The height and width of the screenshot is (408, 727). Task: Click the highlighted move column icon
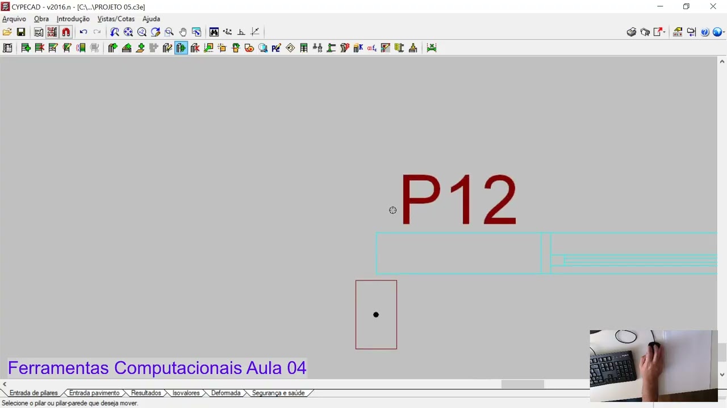181,48
